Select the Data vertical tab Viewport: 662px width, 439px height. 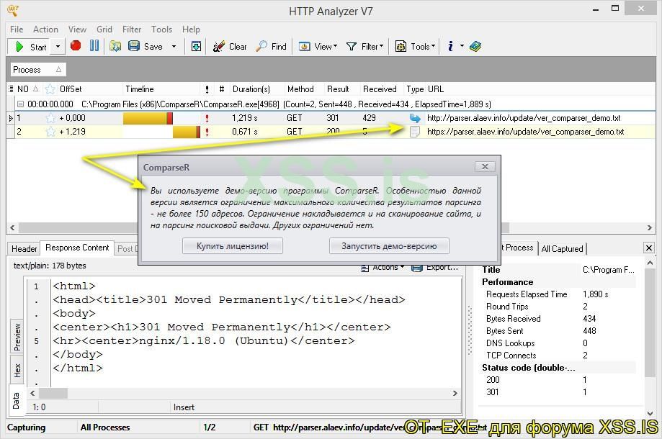click(x=16, y=401)
